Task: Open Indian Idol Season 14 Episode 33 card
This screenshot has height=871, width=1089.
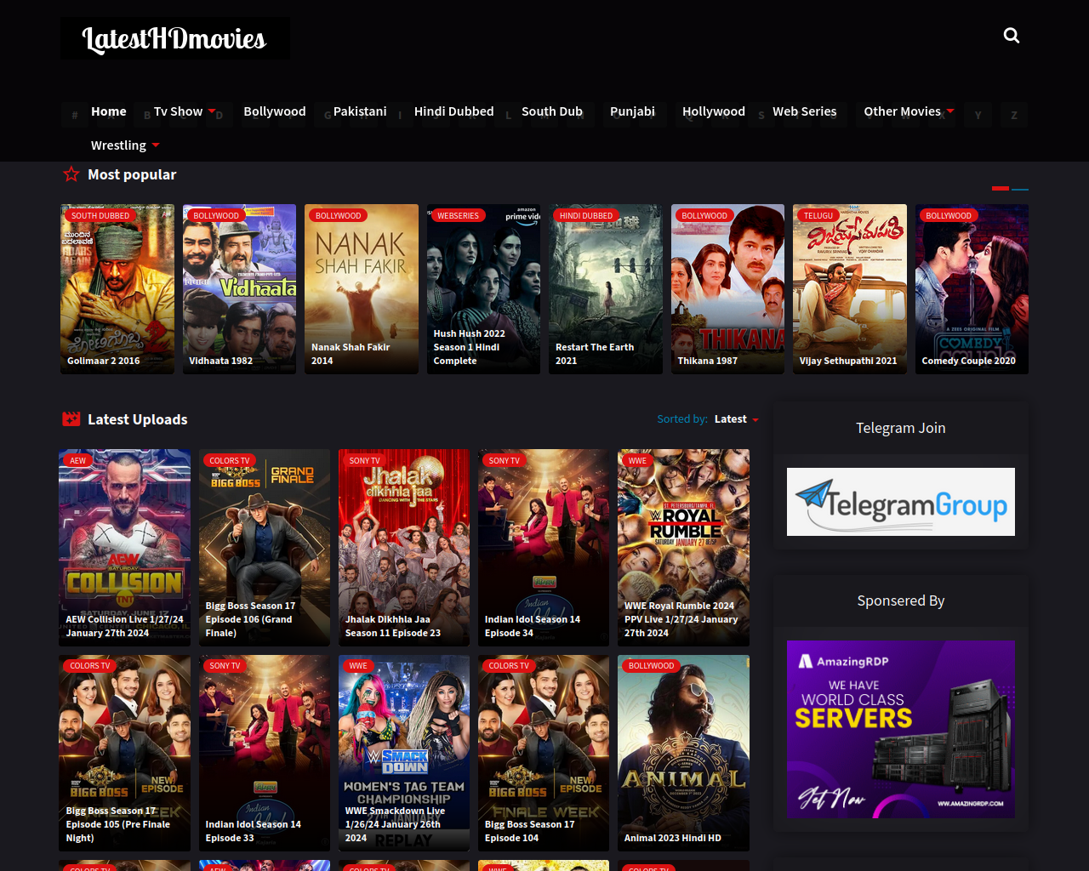Action: 265,753
